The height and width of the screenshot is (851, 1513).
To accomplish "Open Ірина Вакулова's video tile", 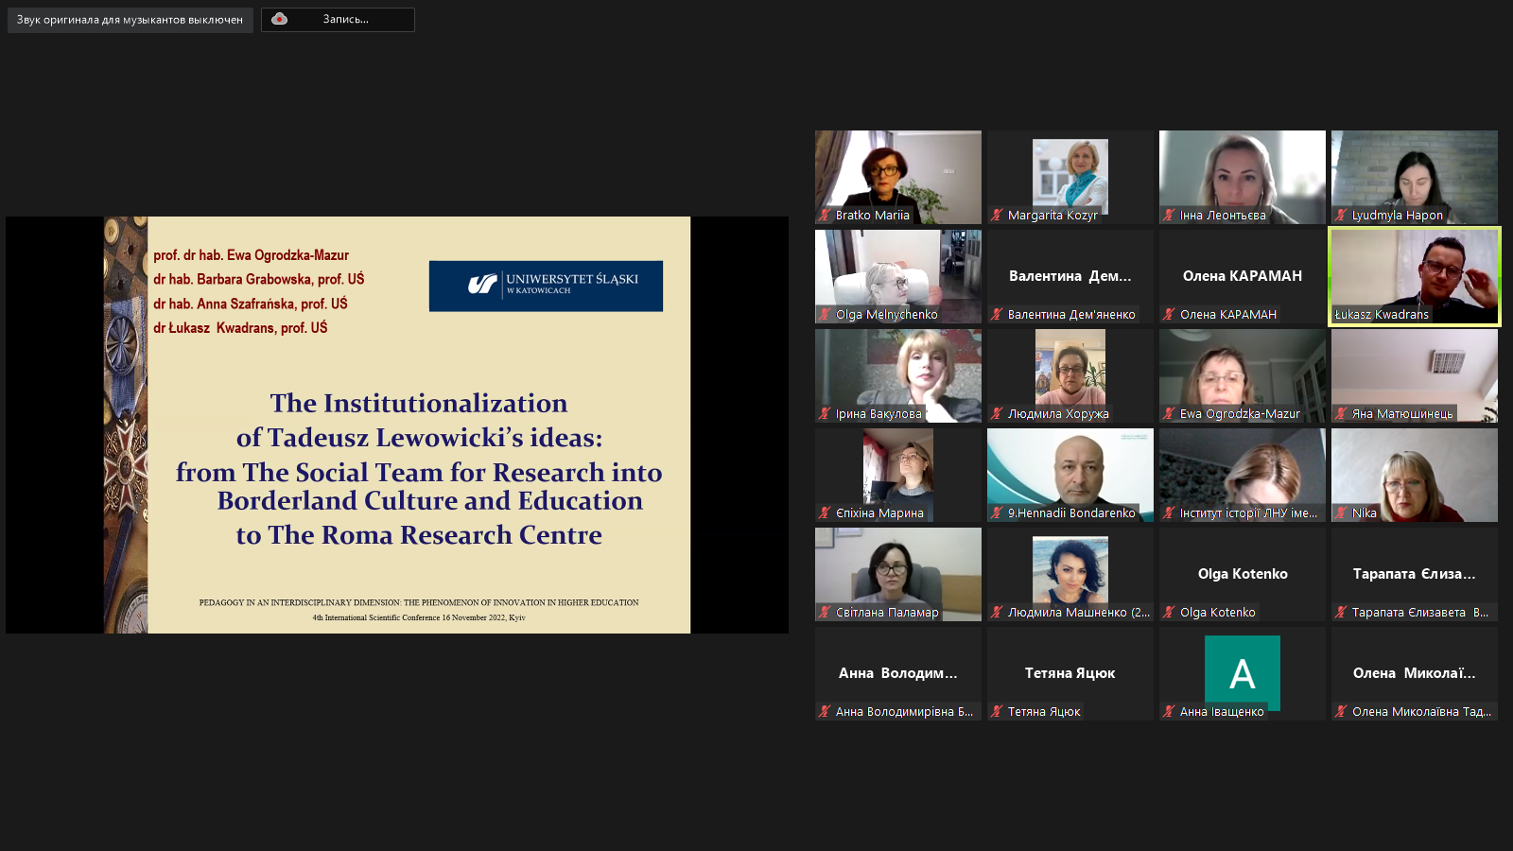I will point(897,373).
